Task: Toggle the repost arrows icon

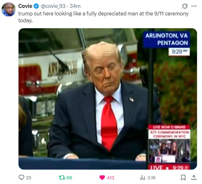Action: pos(62,177)
